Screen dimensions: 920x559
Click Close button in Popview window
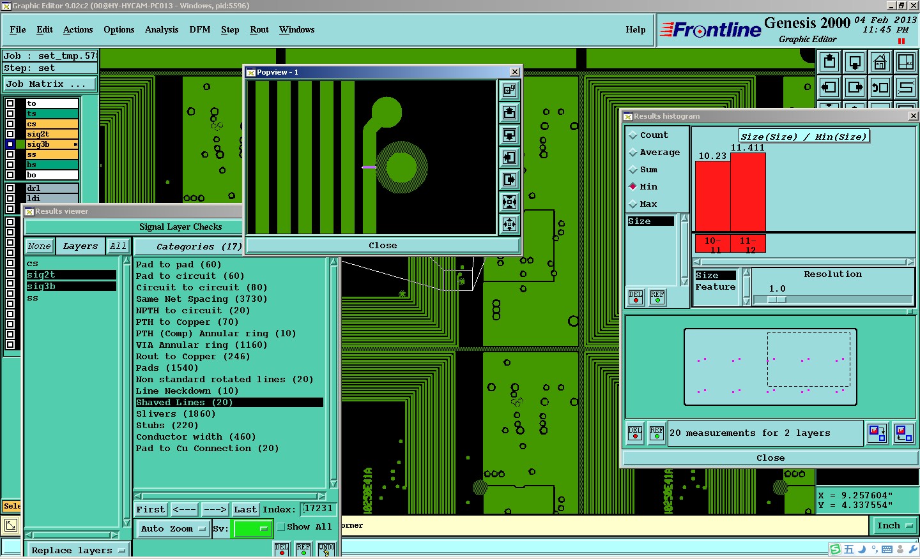(x=382, y=246)
